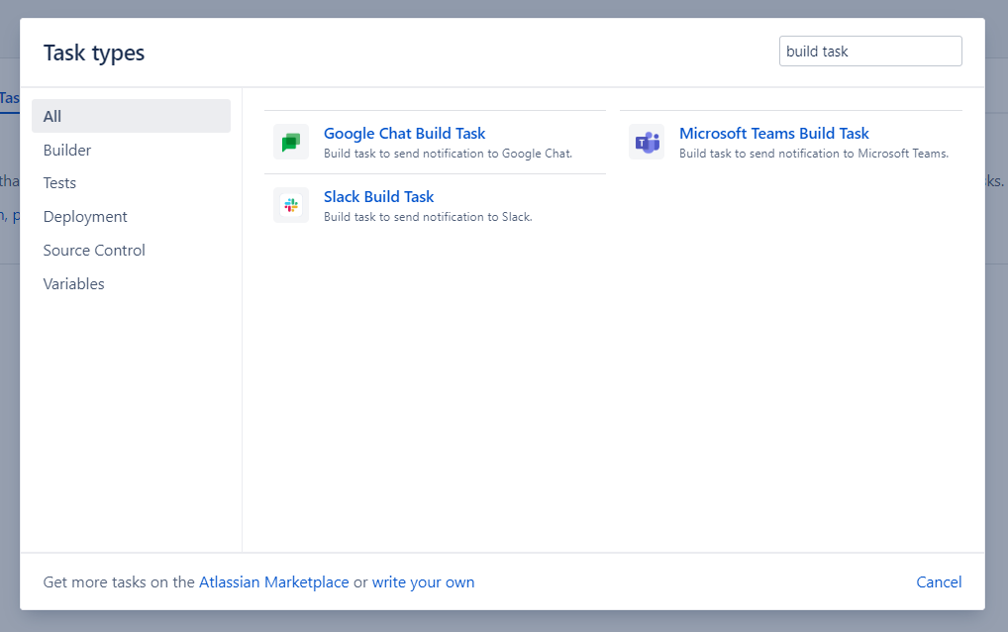Click the Microsoft Teams icon
The width and height of the screenshot is (1008, 632).
point(647,143)
